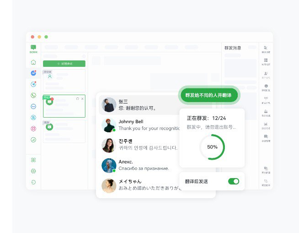This screenshot has height=233, width=299.
Task: Open the apps grid icon in the sidebar
Action: [33, 160]
